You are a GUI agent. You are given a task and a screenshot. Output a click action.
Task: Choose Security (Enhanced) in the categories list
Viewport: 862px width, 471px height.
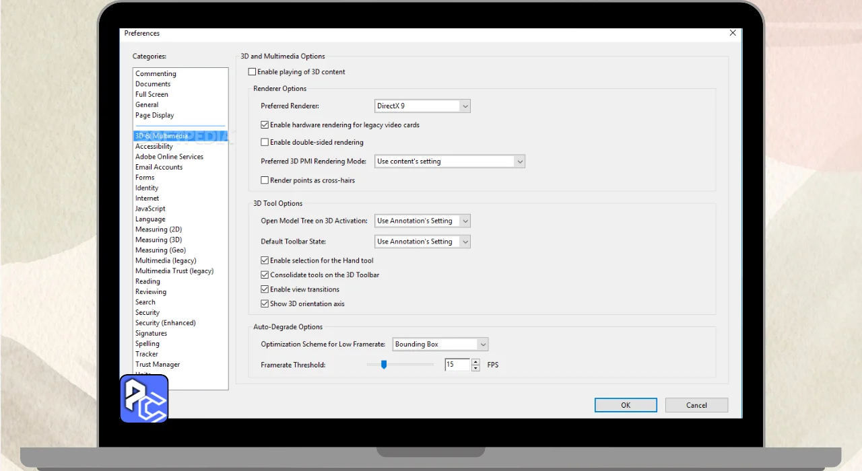click(165, 323)
